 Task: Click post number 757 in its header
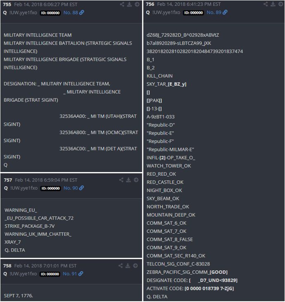click(x=8, y=180)
